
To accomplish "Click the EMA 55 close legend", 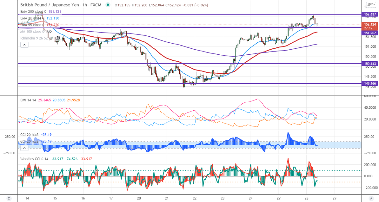I will pyautogui.click(x=32, y=25).
